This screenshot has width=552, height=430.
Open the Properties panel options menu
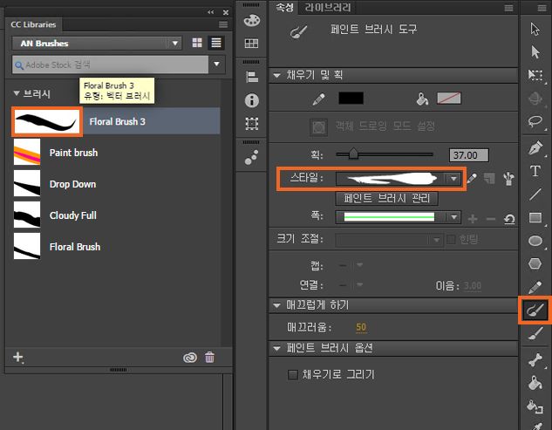tap(508, 8)
